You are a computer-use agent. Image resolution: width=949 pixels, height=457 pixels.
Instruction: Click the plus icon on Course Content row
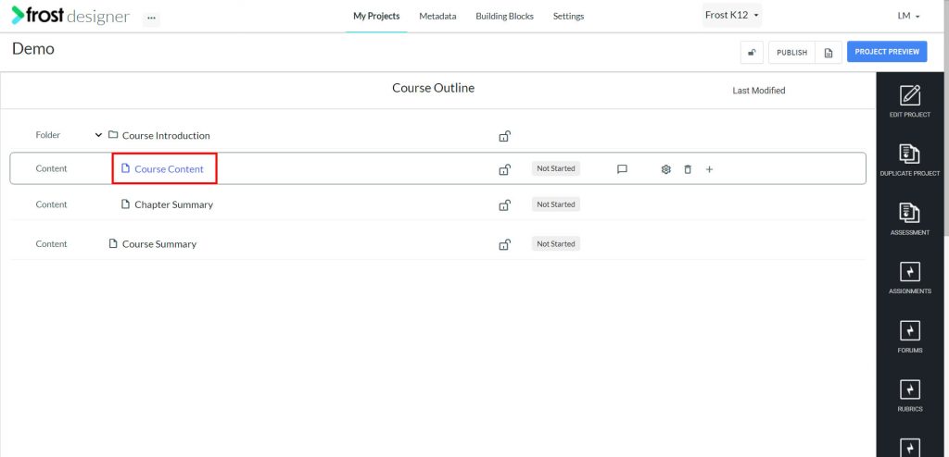click(x=709, y=169)
